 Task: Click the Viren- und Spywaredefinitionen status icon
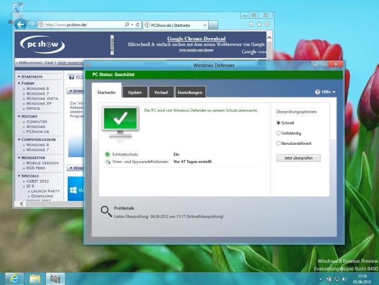pyautogui.click(x=107, y=162)
